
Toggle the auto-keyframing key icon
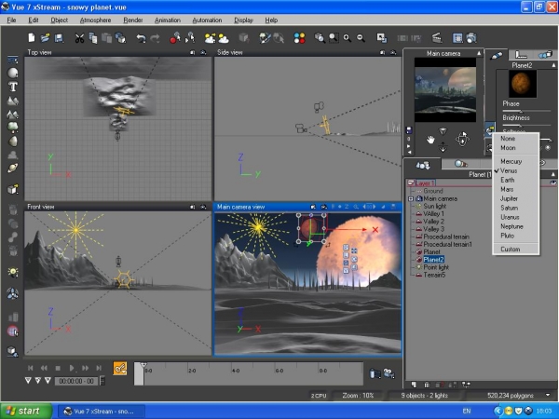(120, 369)
